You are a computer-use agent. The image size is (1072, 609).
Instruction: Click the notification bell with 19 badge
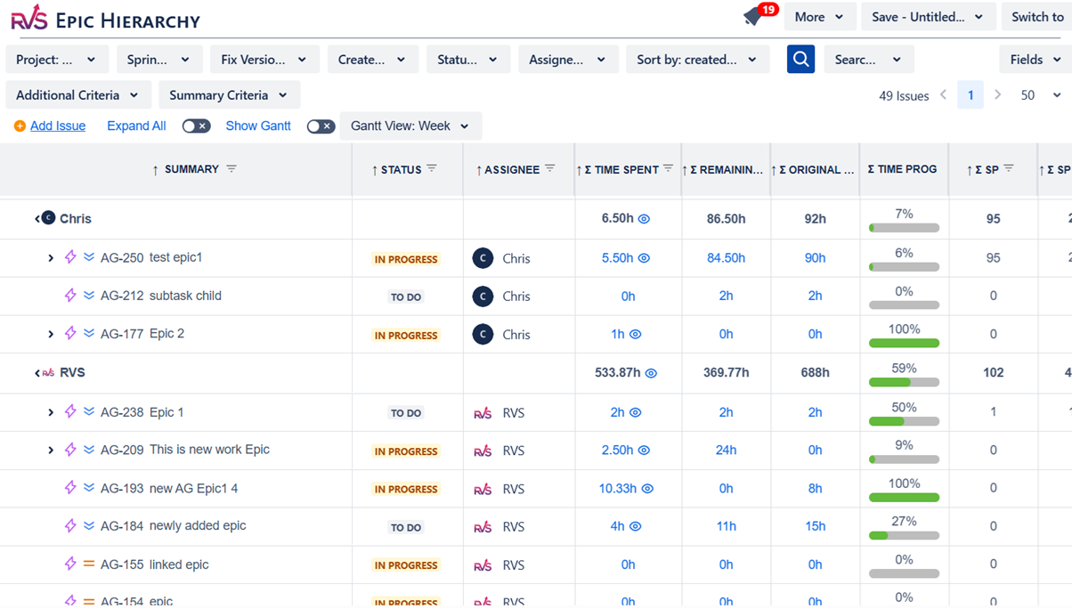pos(754,17)
